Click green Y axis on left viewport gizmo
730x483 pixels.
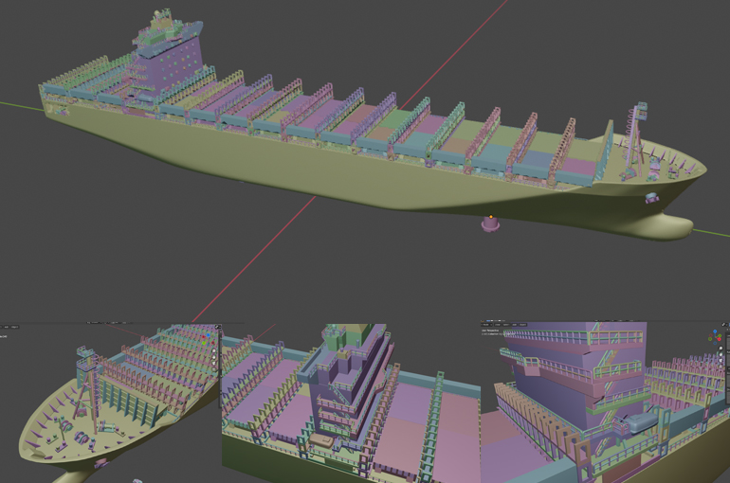point(204,343)
